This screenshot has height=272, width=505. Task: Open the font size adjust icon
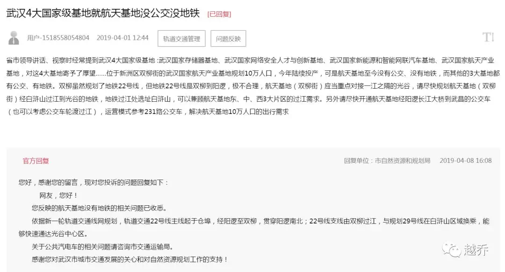[x=488, y=37]
